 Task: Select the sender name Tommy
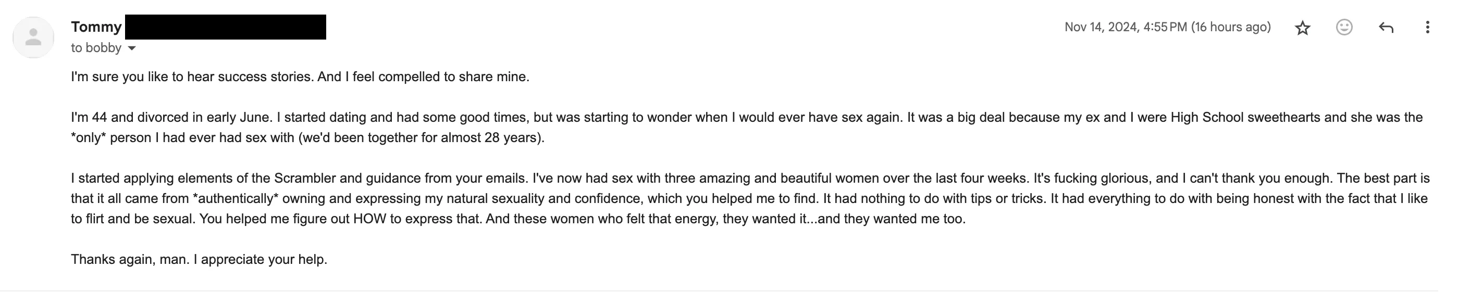(x=96, y=27)
